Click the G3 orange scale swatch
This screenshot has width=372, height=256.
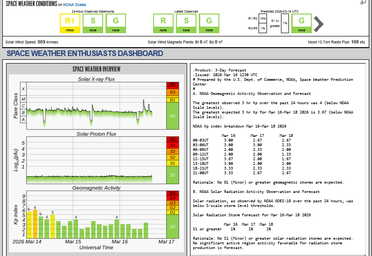click(x=173, y=203)
